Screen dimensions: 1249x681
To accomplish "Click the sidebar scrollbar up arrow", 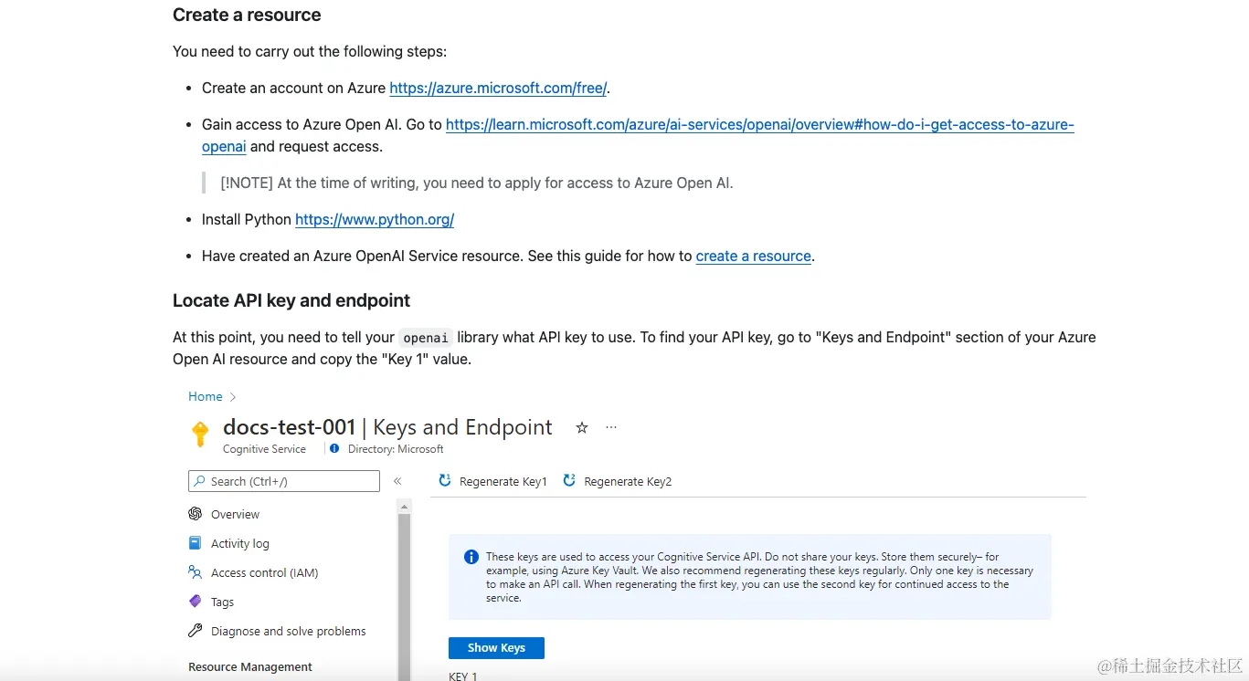I will (404, 505).
